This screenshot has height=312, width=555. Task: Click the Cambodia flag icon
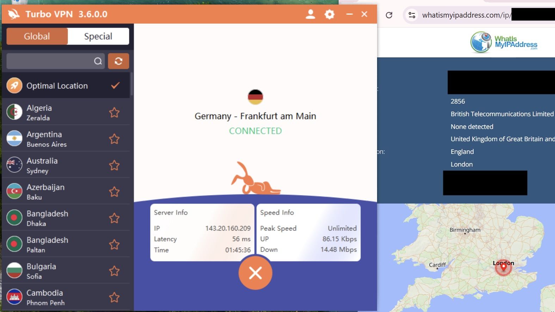click(x=14, y=297)
